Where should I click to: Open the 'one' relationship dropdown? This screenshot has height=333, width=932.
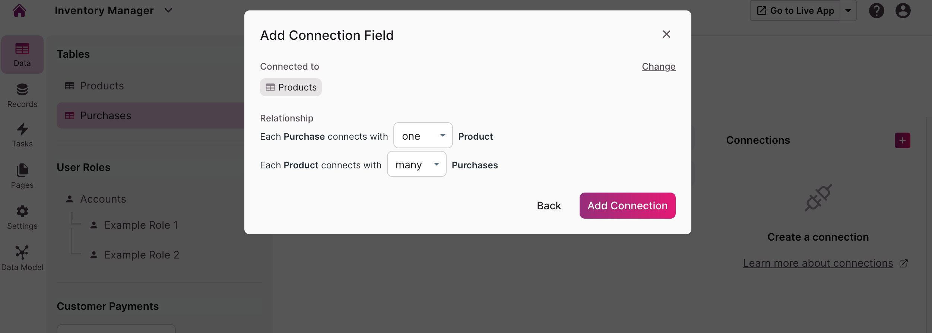click(423, 136)
